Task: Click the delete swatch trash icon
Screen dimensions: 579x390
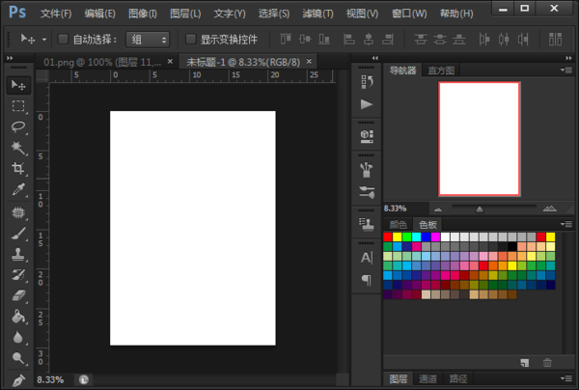Action: (x=547, y=363)
